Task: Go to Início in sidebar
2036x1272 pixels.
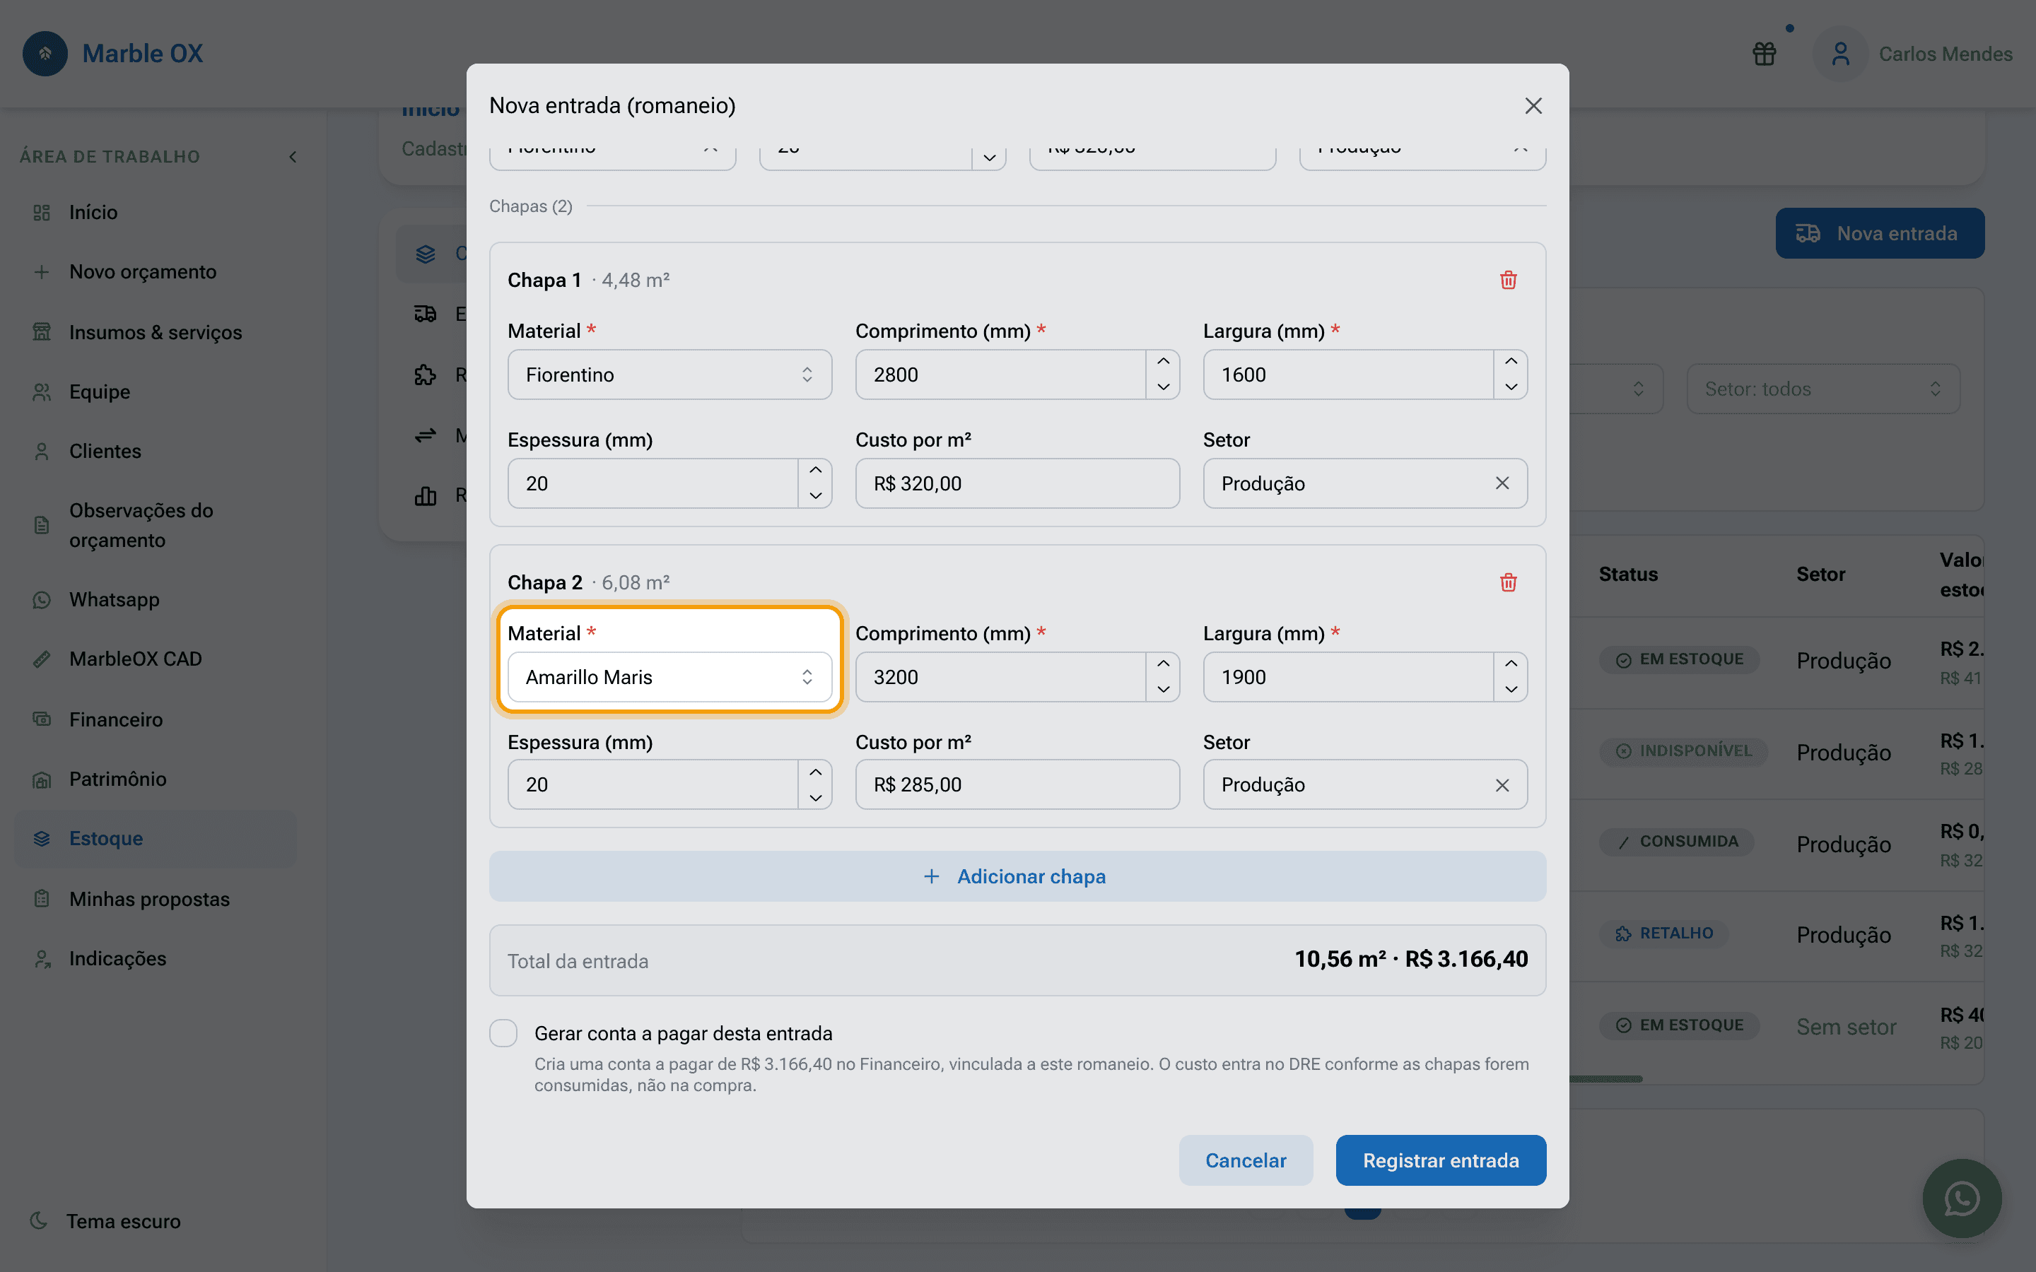Action: click(156, 212)
